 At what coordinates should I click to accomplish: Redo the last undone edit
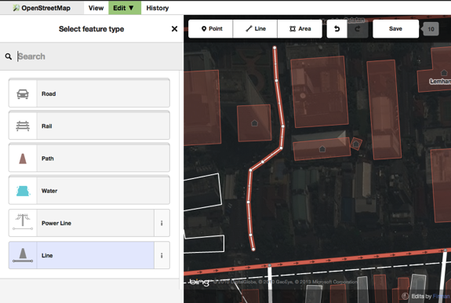point(358,29)
